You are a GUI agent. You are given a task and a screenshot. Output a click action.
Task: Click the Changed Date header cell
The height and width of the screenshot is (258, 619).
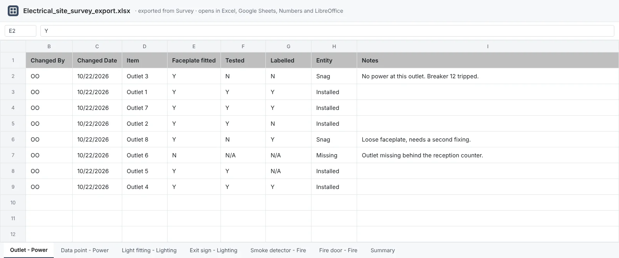(x=97, y=60)
